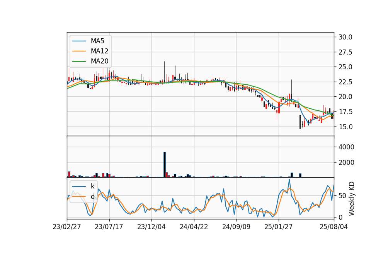Click the tallest volume bar near 3400
The image size is (371, 267).
pyautogui.click(x=165, y=164)
